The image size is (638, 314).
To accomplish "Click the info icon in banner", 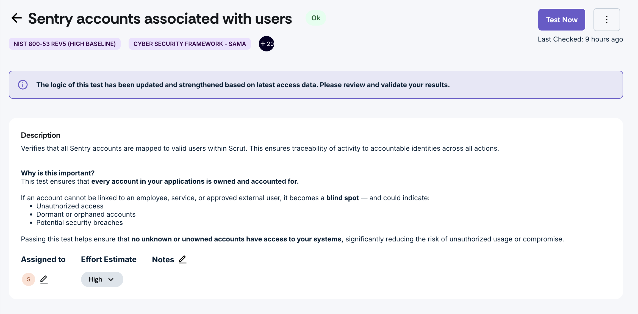I will click(x=23, y=85).
